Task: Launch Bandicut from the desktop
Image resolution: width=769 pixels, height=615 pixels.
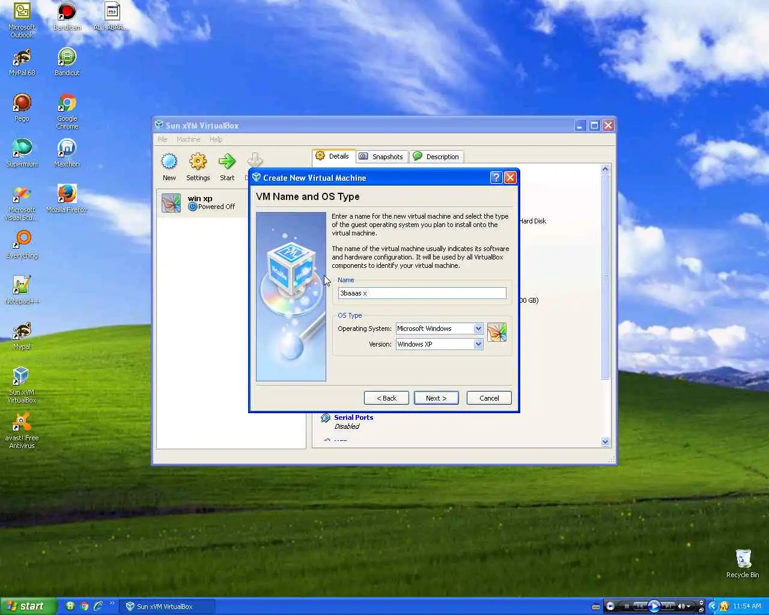Action: click(x=67, y=62)
